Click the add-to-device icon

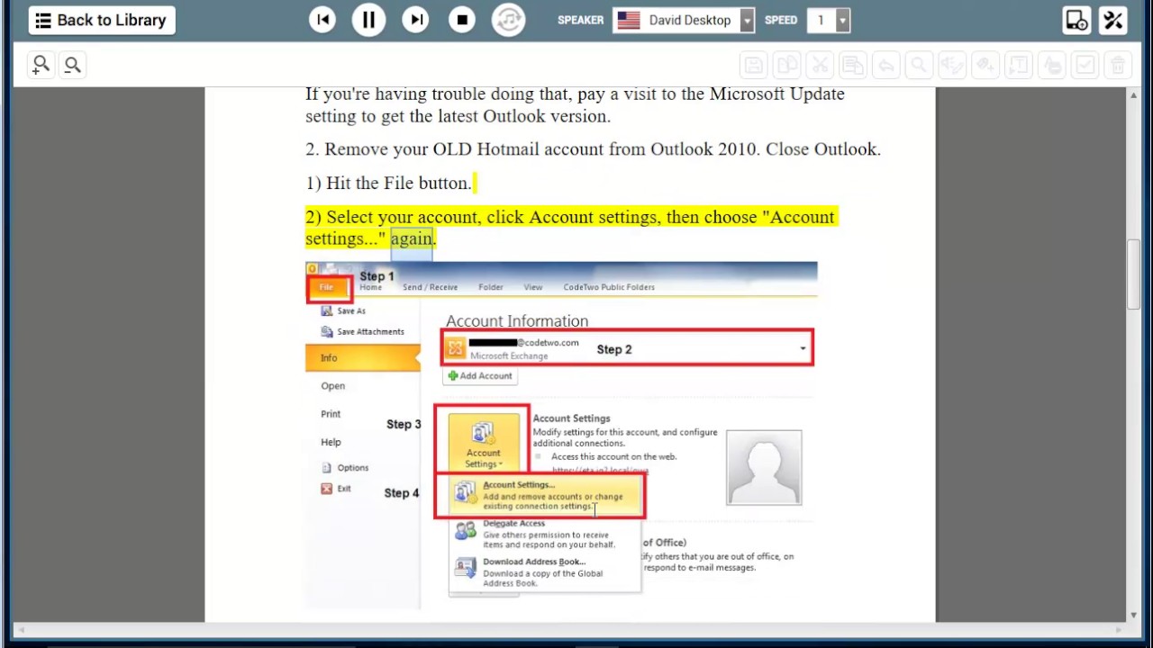(1076, 20)
